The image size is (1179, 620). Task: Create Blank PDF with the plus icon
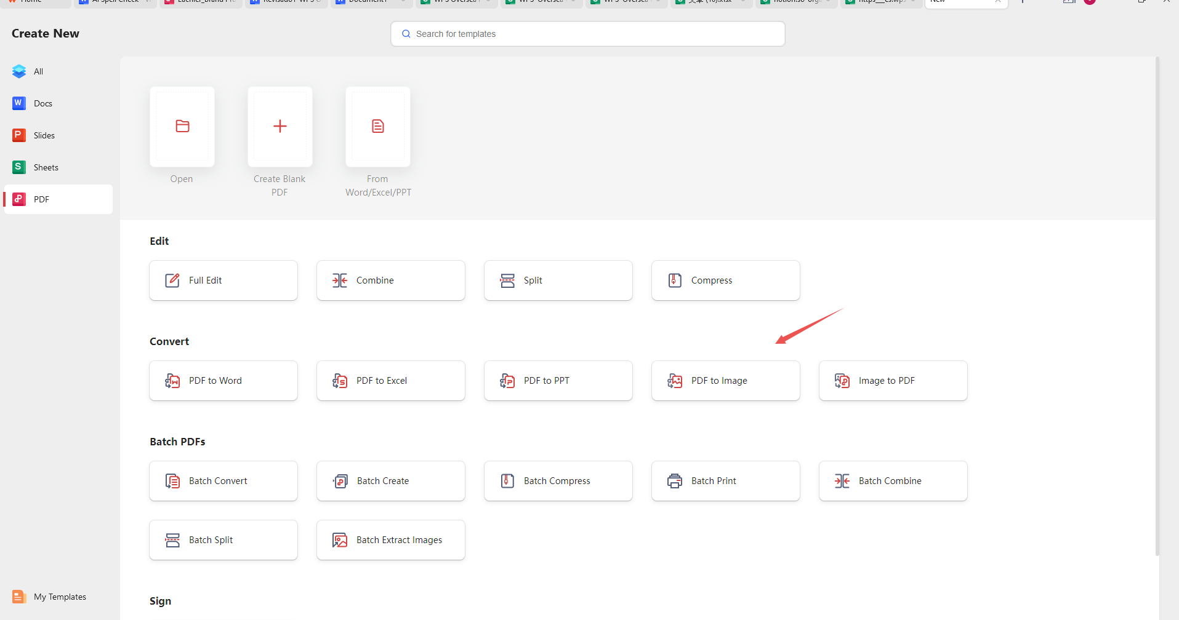point(280,126)
